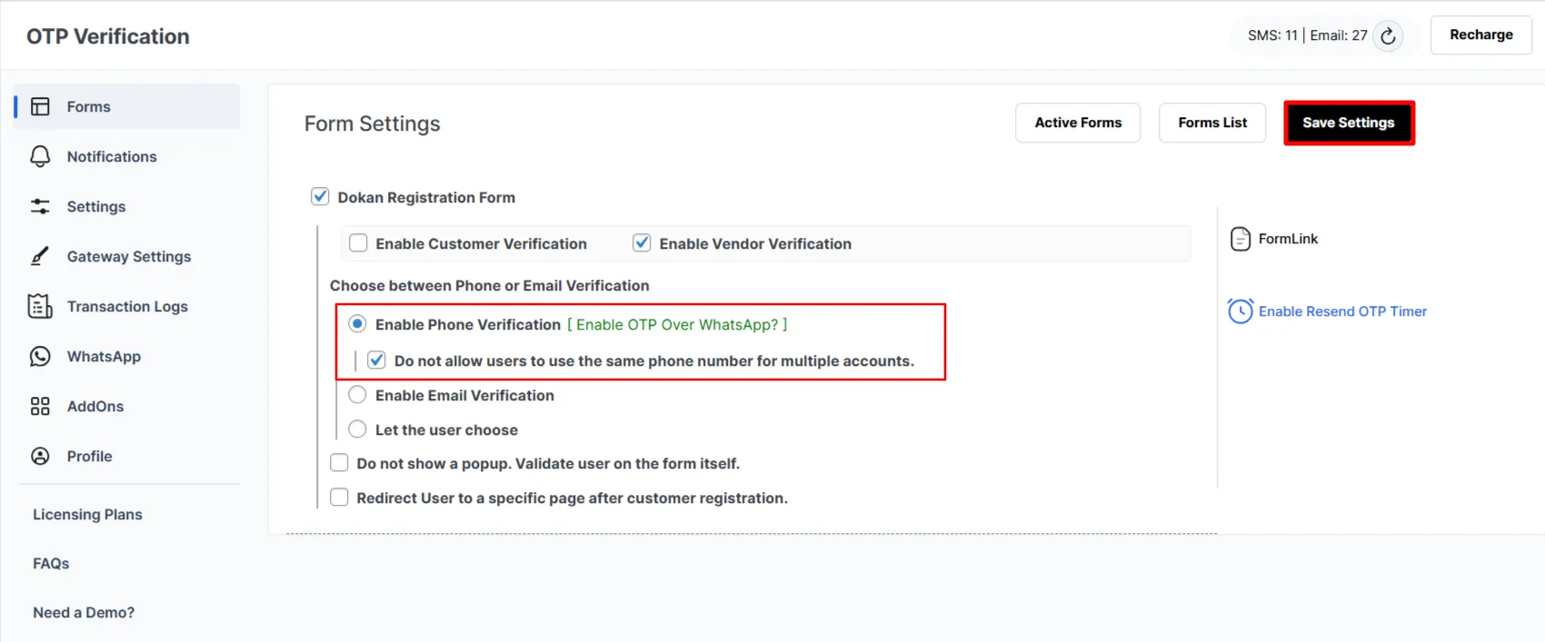Open the FAQs link
This screenshot has height=642, width=1545.
[51, 563]
